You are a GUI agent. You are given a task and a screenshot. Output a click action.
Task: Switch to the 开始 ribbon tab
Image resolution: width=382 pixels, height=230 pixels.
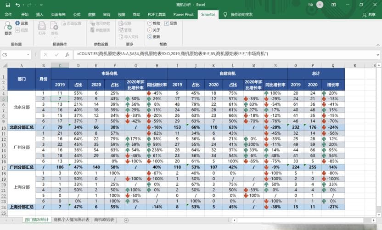[x=25, y=15]
